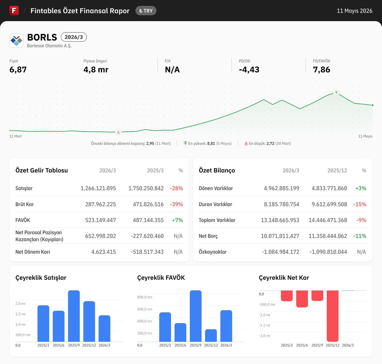382x364 pixels.
Task: Click the Toplam Varlıklar value 13.148.665.953
Action: coord(280,220)
